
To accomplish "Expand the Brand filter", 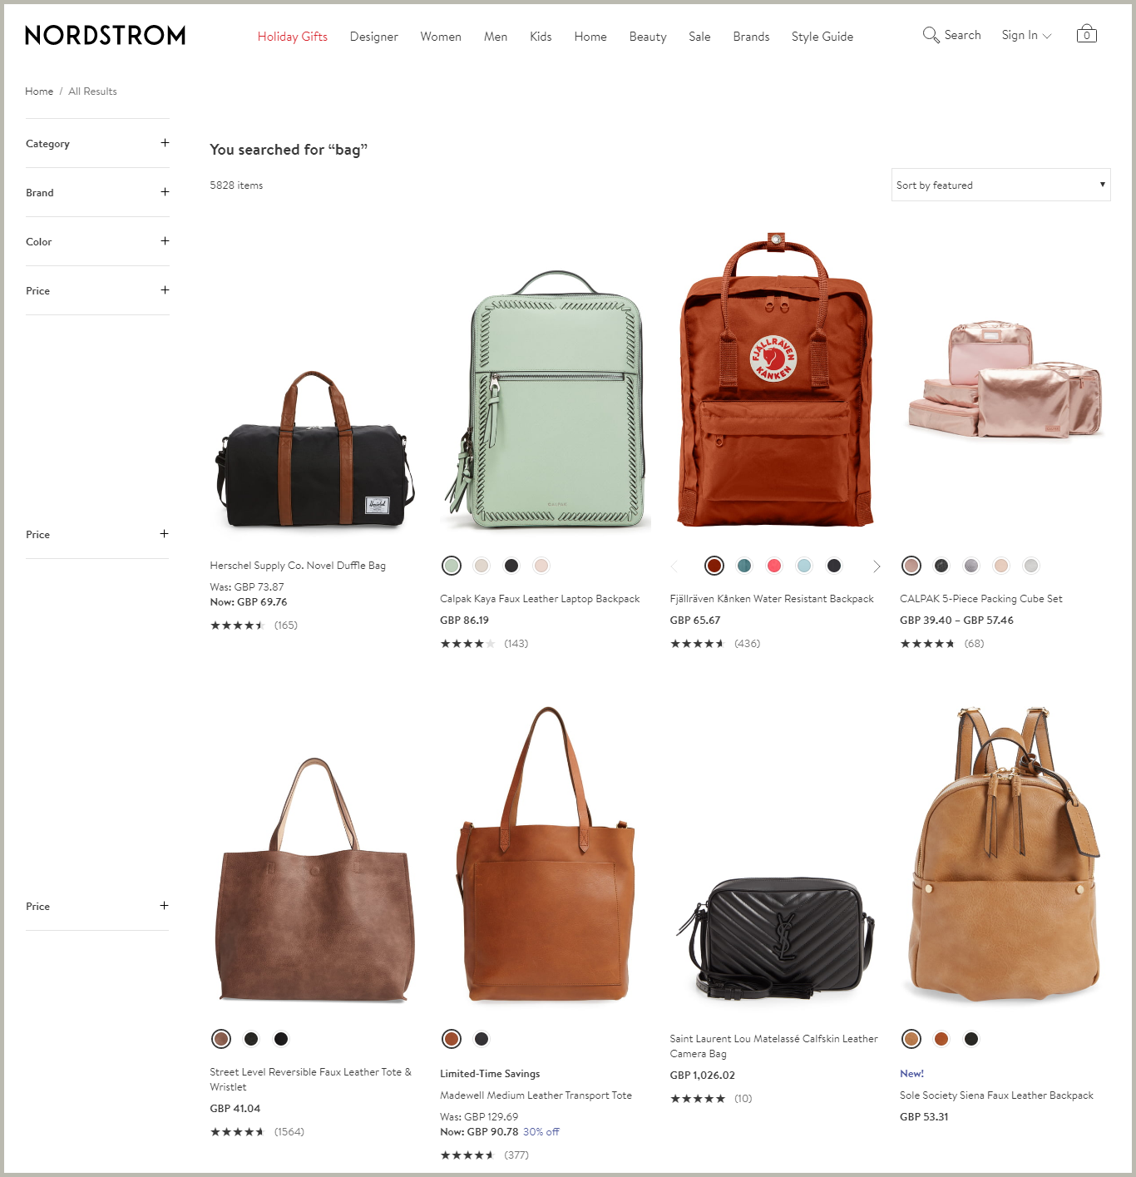I will pyautogui.click(x=97, y=192).
